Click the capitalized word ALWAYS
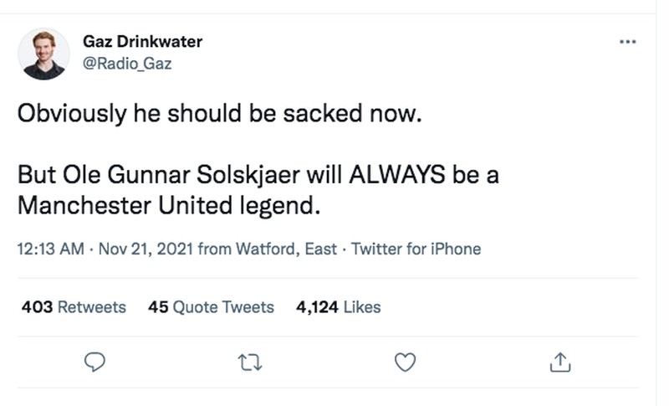The height and width of the screenshot is (406, 669). [x=396, y=177]
